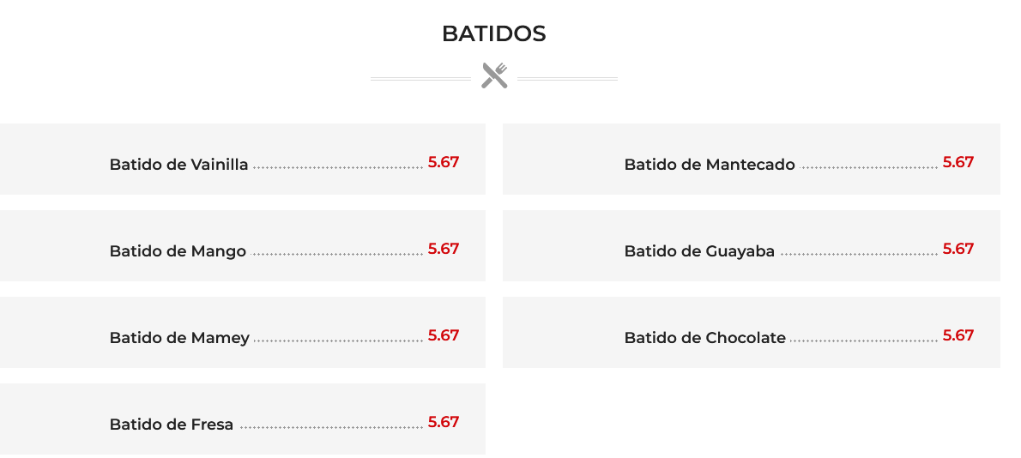This screenshot has width=1021, height=458.
Task: Click dotted line beside Batido de Guayaba
Action: click(x=859, y=254)
